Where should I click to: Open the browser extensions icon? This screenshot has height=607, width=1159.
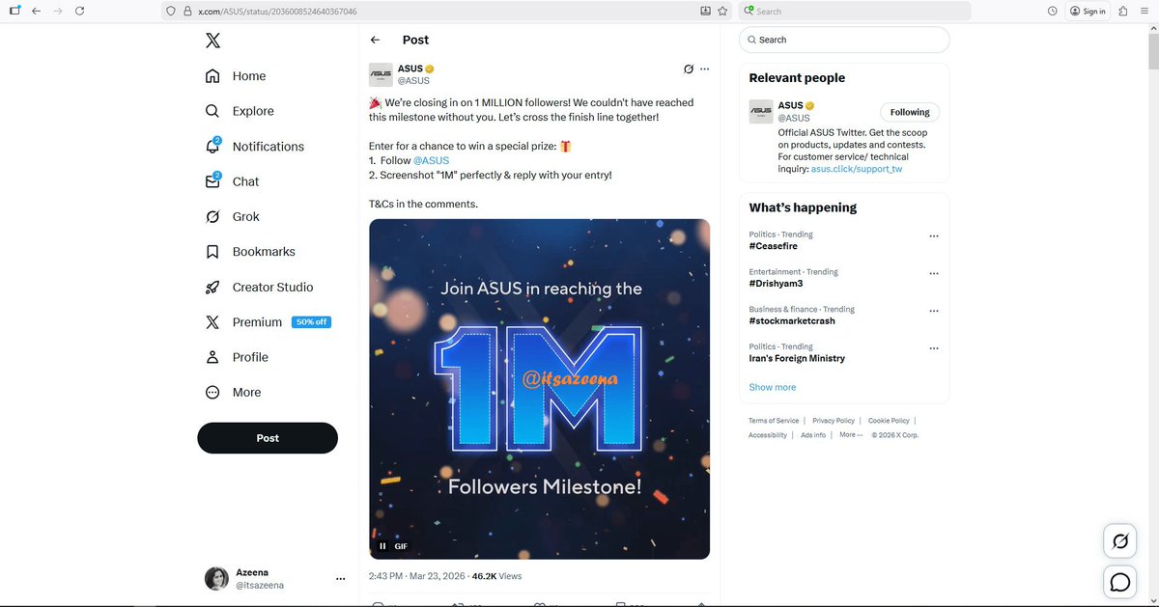tap(1124, 11)
